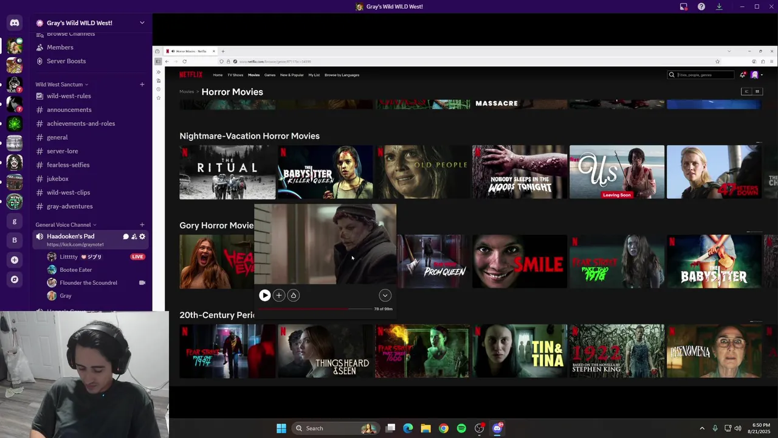The width and height of the screenshot is (778, 438).
Task: Open a new browser tab
Action: (223, 51)
